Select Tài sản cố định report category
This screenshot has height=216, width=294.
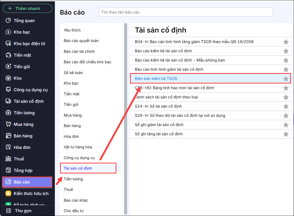[78, 168]
